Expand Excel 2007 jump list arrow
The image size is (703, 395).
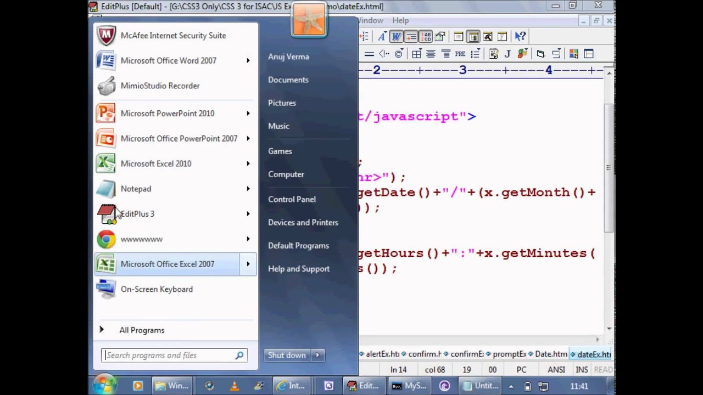click(248, 264)
